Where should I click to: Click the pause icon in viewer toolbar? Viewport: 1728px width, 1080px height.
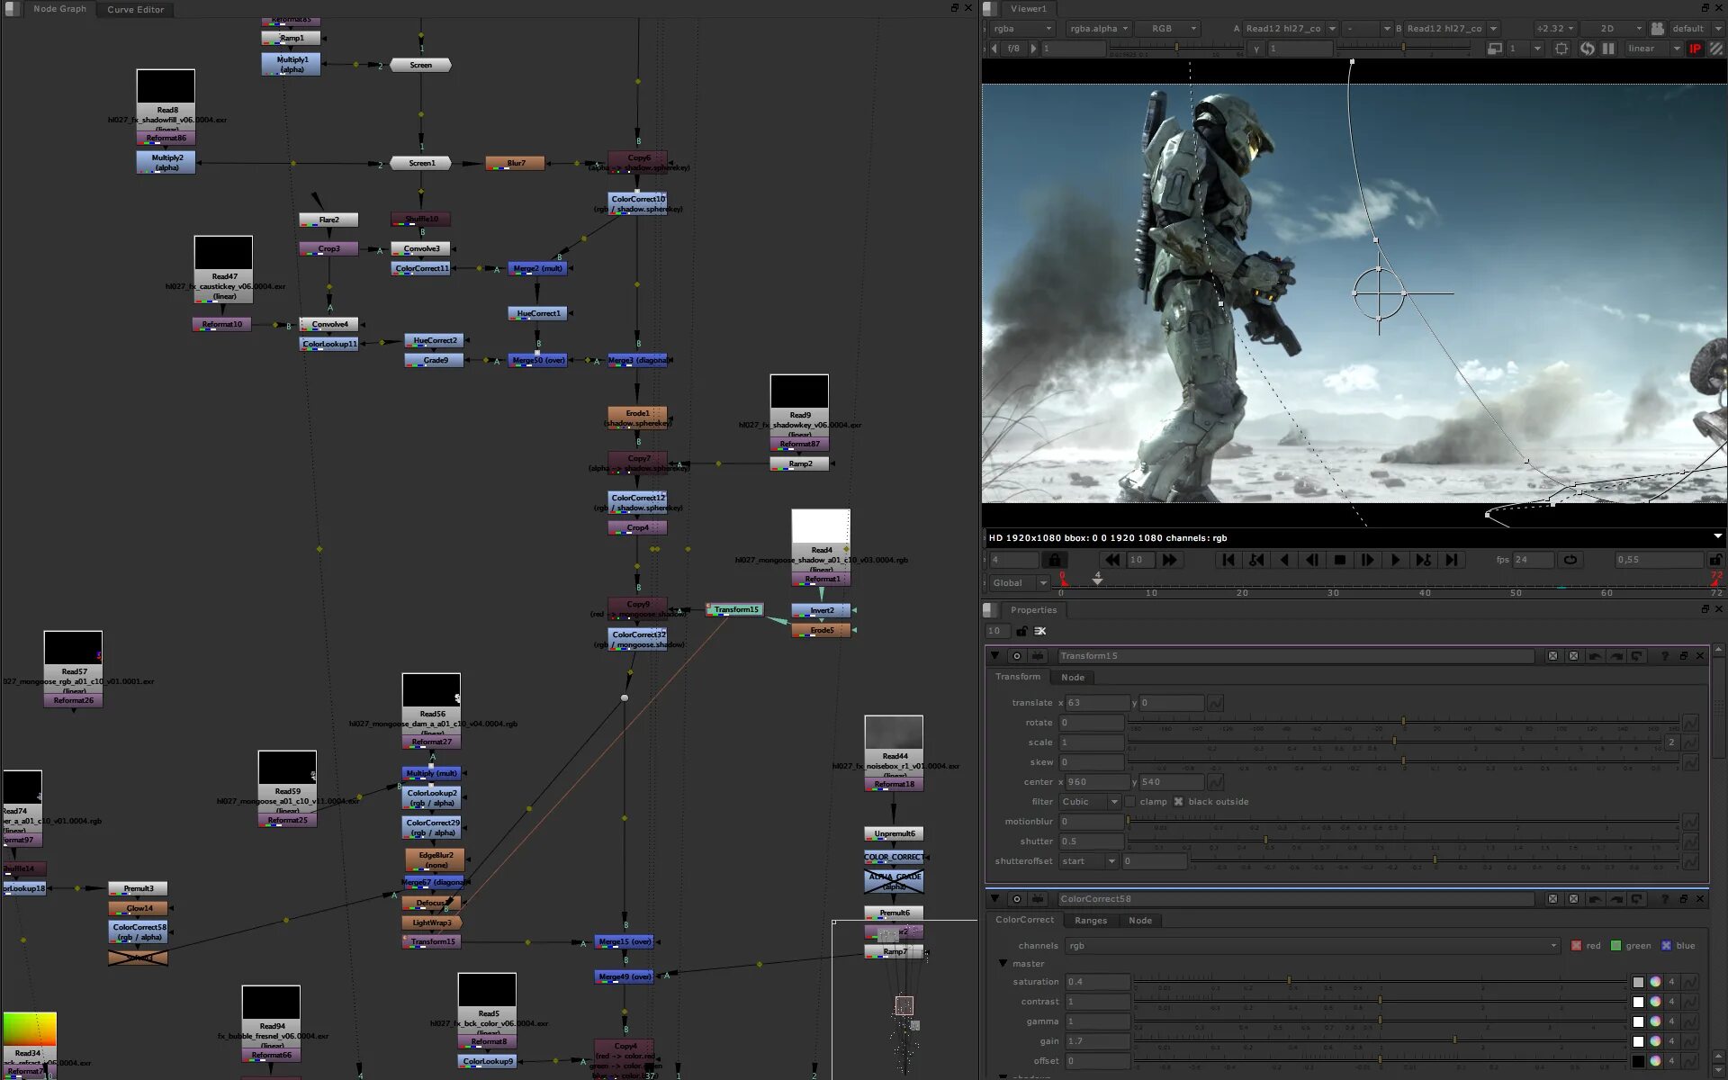[1608, 49]
